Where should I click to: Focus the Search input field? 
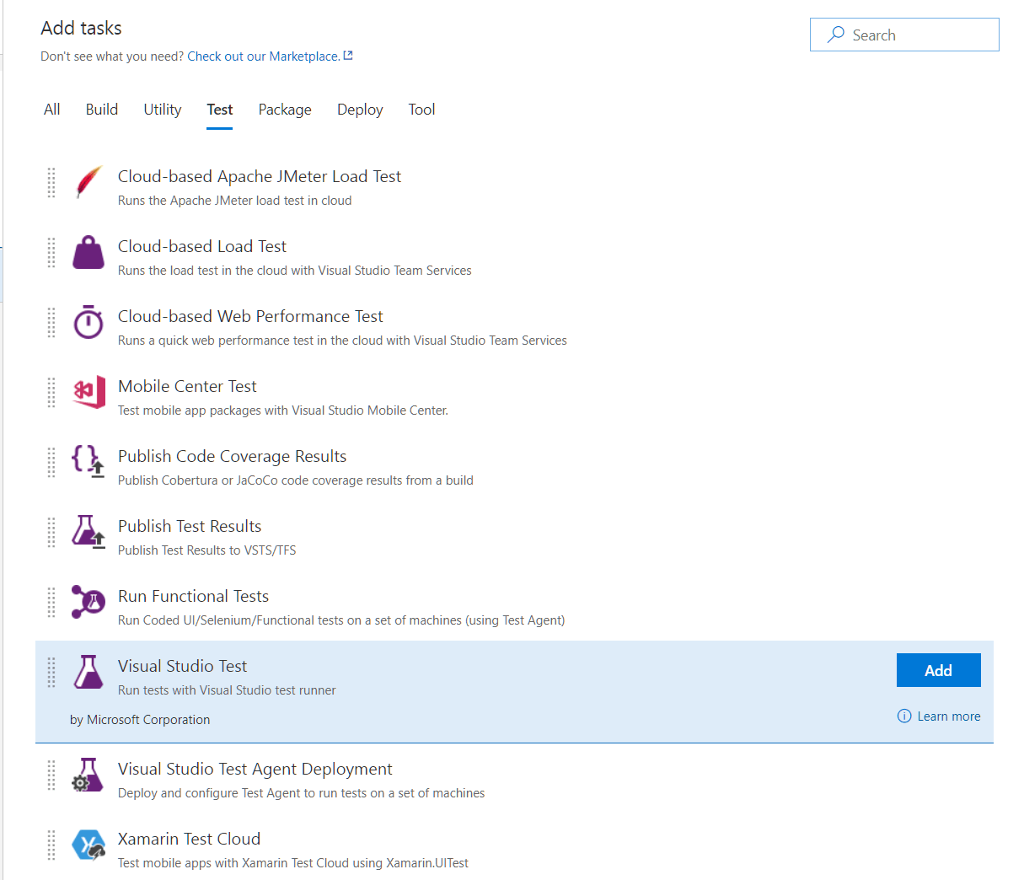coord(904,35)
